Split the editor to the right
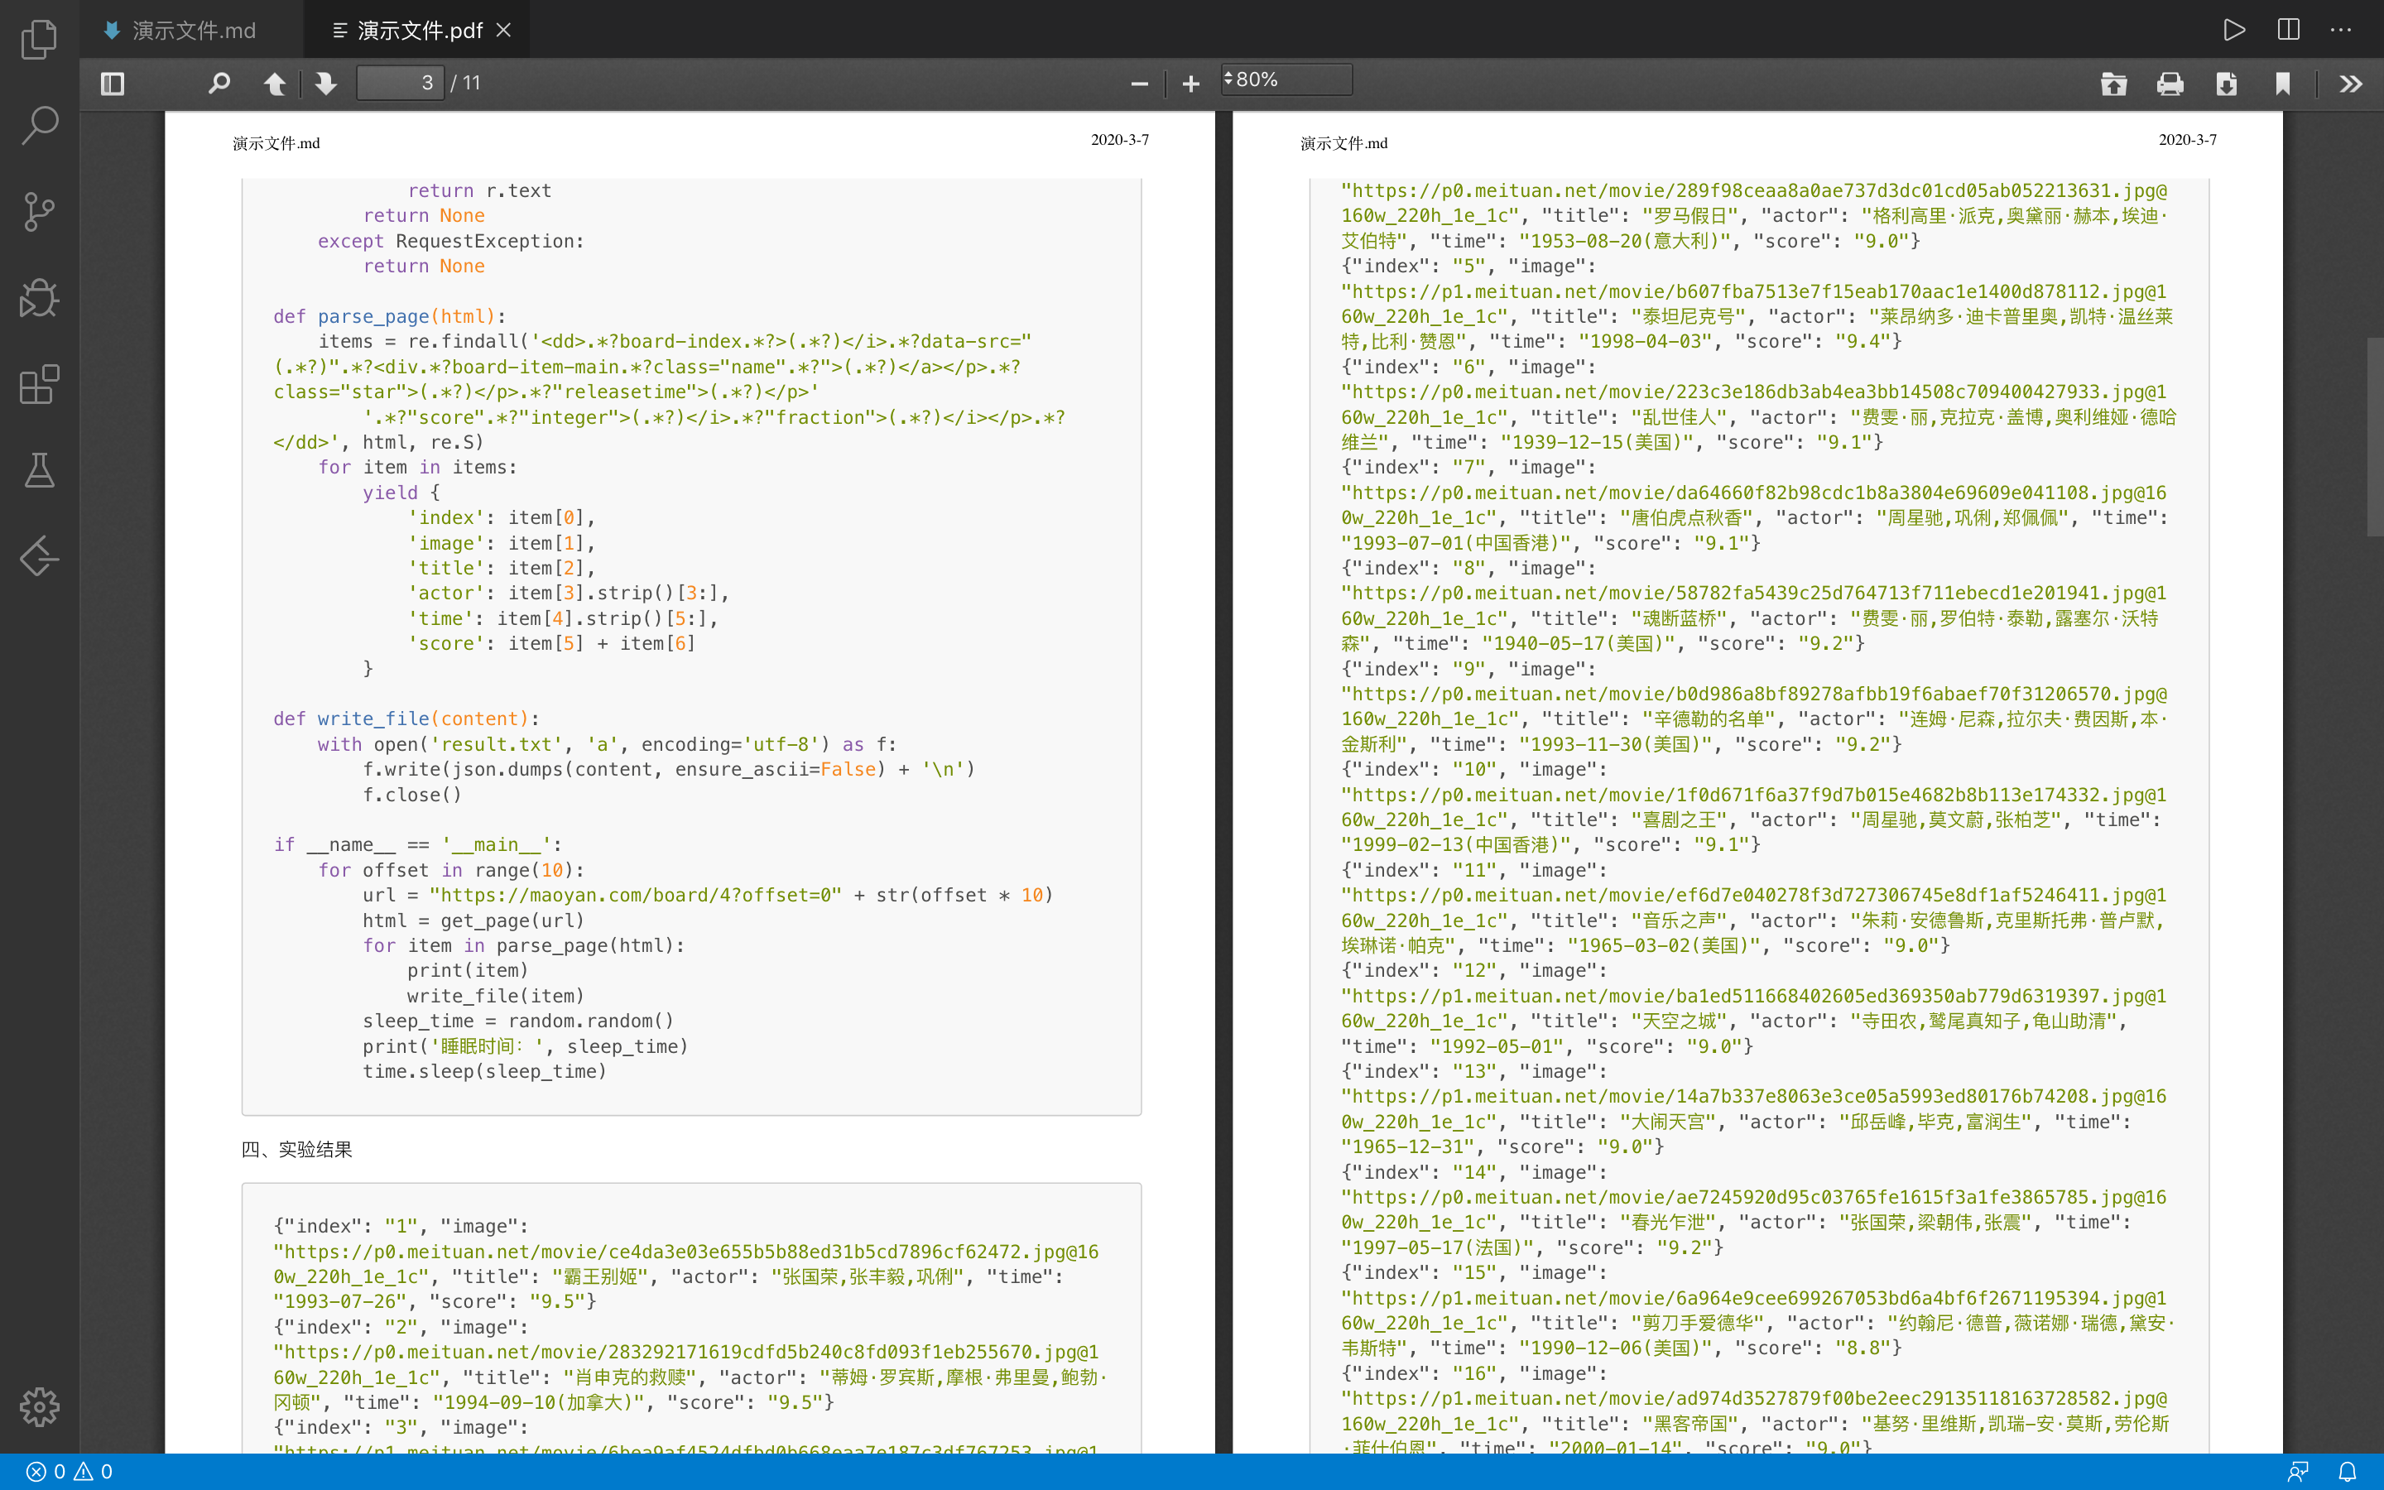The width and height of the screenshot is (2384, 1490). click(2289, 30)
